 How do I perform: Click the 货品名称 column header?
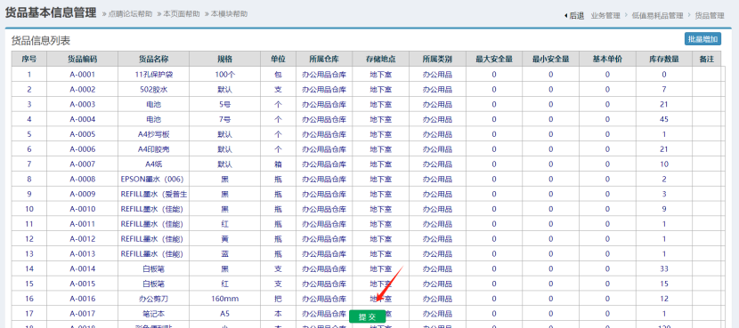point(154,60)
